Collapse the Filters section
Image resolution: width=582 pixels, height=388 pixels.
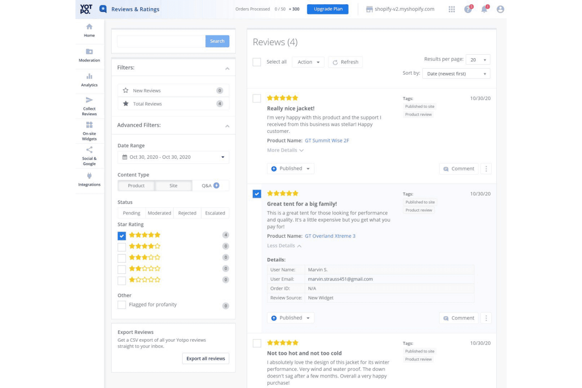pos(227,68)
